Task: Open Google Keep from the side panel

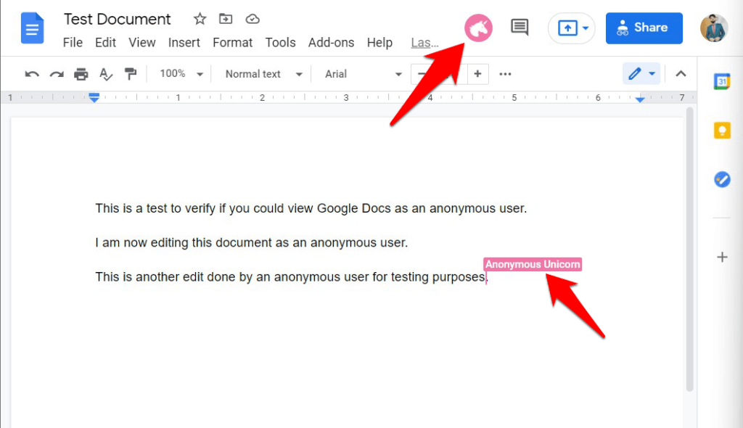Action: (x=722, y=130)
